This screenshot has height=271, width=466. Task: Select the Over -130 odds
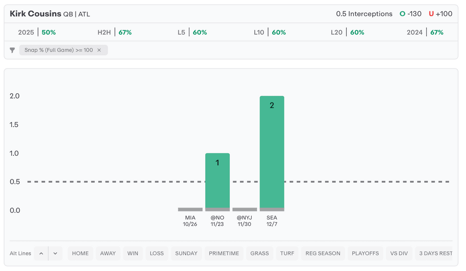point(410,14)
